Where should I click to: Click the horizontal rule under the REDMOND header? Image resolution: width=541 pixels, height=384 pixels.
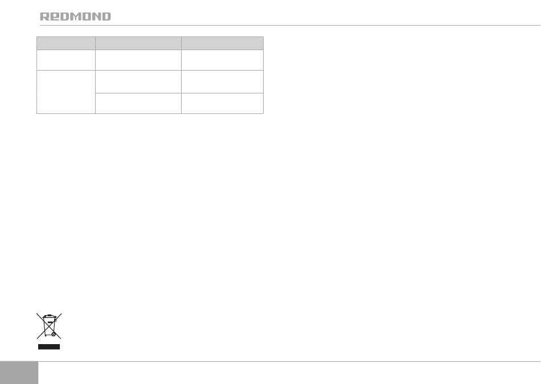(290, 25)
